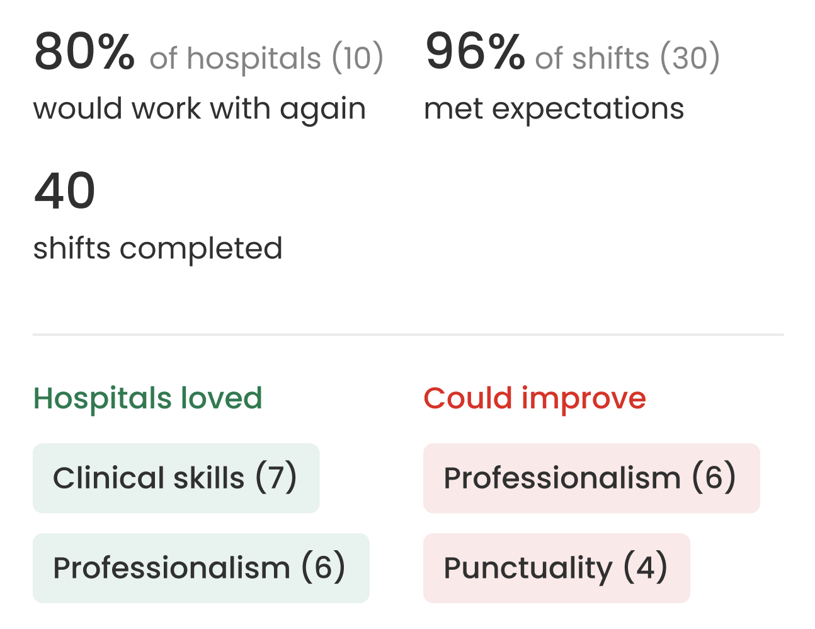Click the (4) count in Punctuality
Image resolution: width=815 pixels, height=629 pixels.
pos(646,568)
